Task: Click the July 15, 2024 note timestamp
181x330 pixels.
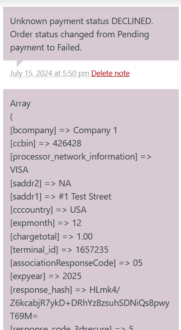Action: coord(50,73)
